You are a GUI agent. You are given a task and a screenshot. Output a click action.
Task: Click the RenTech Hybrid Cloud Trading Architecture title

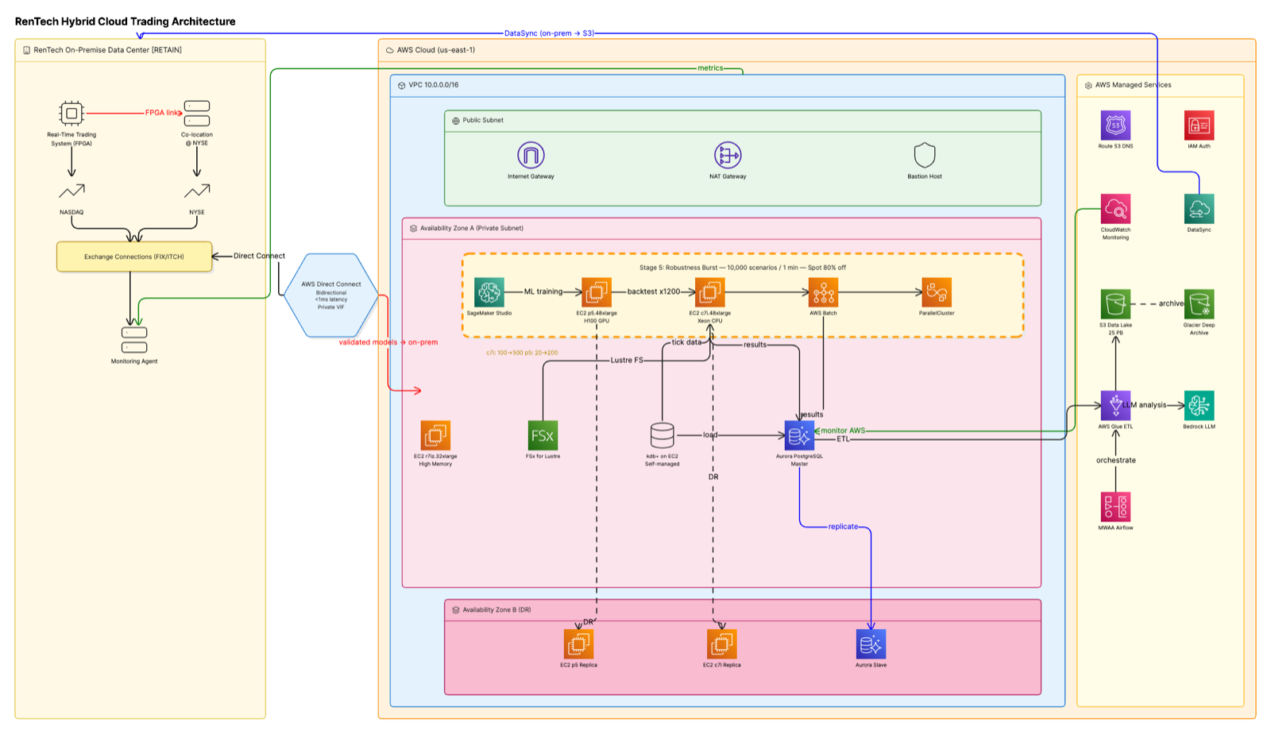126,21
